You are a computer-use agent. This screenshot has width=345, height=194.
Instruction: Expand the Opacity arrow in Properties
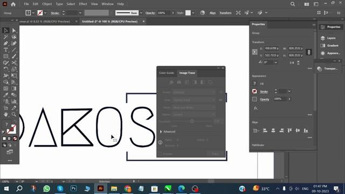[x=289, y=99]
